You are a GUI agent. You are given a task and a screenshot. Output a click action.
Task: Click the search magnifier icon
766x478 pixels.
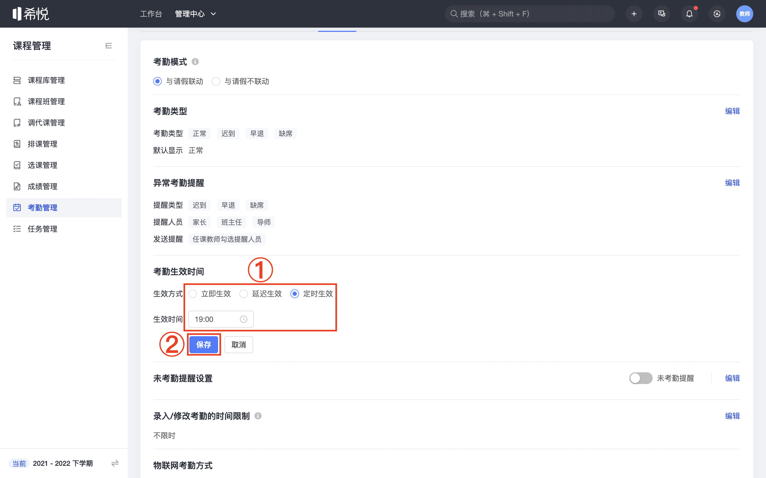tap(454, 14)
